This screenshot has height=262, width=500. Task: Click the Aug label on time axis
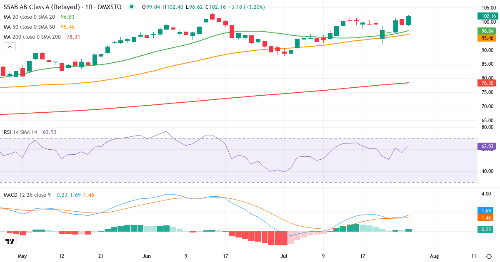coord(435,256)
